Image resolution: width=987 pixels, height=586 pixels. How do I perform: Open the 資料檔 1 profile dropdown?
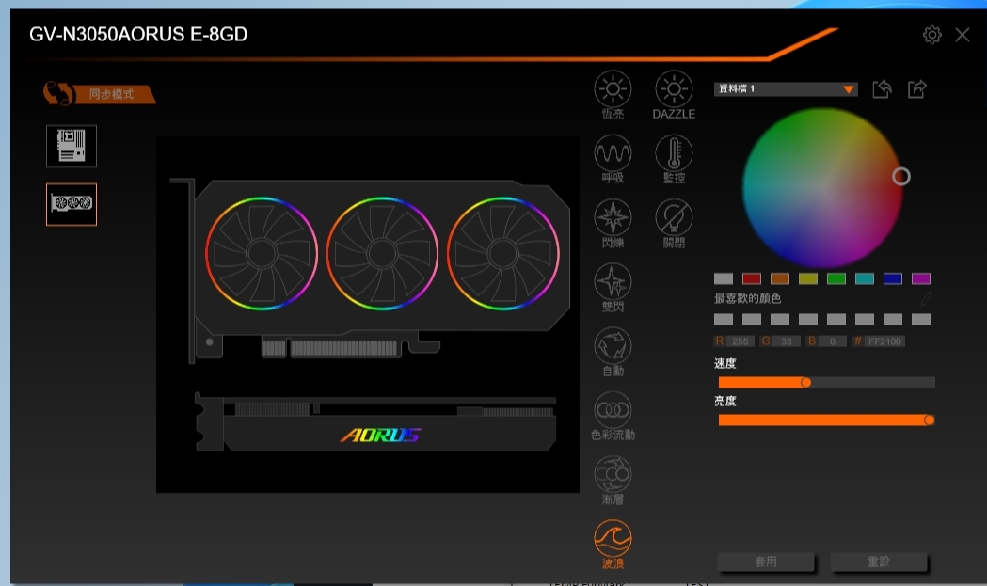pos(786,88)
